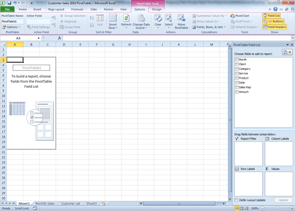Click the vertical scrollbar thumb
Image resolution: width=295 pixels, height=211 pixels.
point(230,120)
